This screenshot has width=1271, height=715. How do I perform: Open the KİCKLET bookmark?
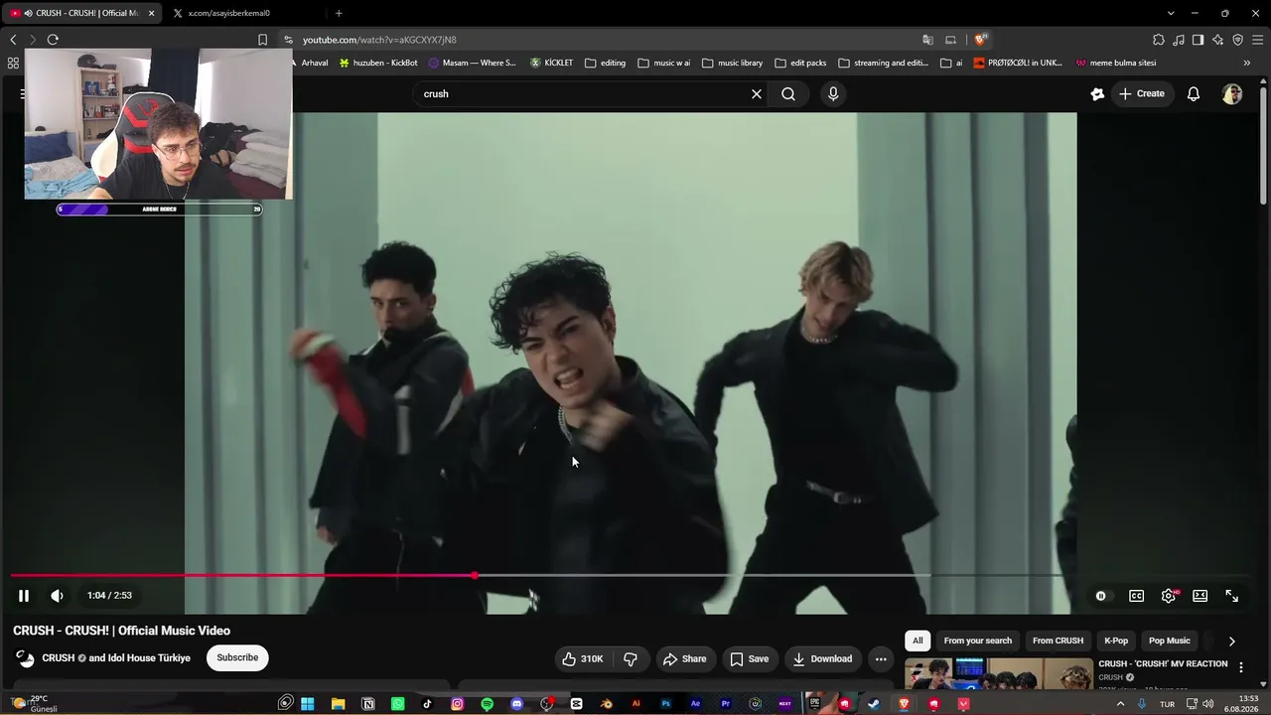point(551,63)
